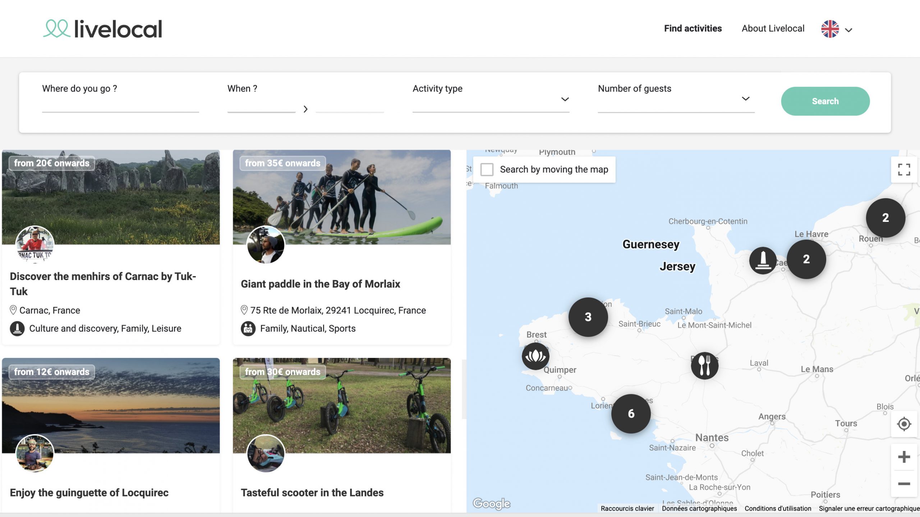Open the cluster marker showing 6 activities

coord(631,414)
